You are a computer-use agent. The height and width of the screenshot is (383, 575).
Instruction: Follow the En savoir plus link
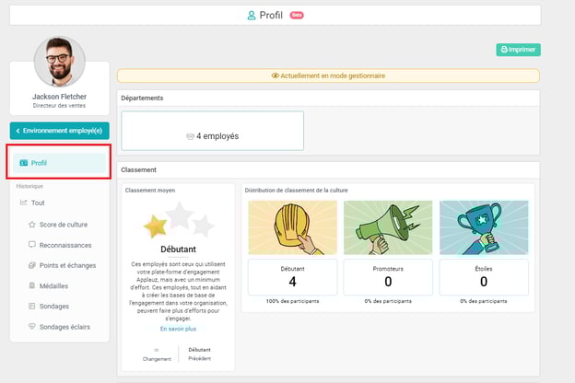tap(178, 329)
